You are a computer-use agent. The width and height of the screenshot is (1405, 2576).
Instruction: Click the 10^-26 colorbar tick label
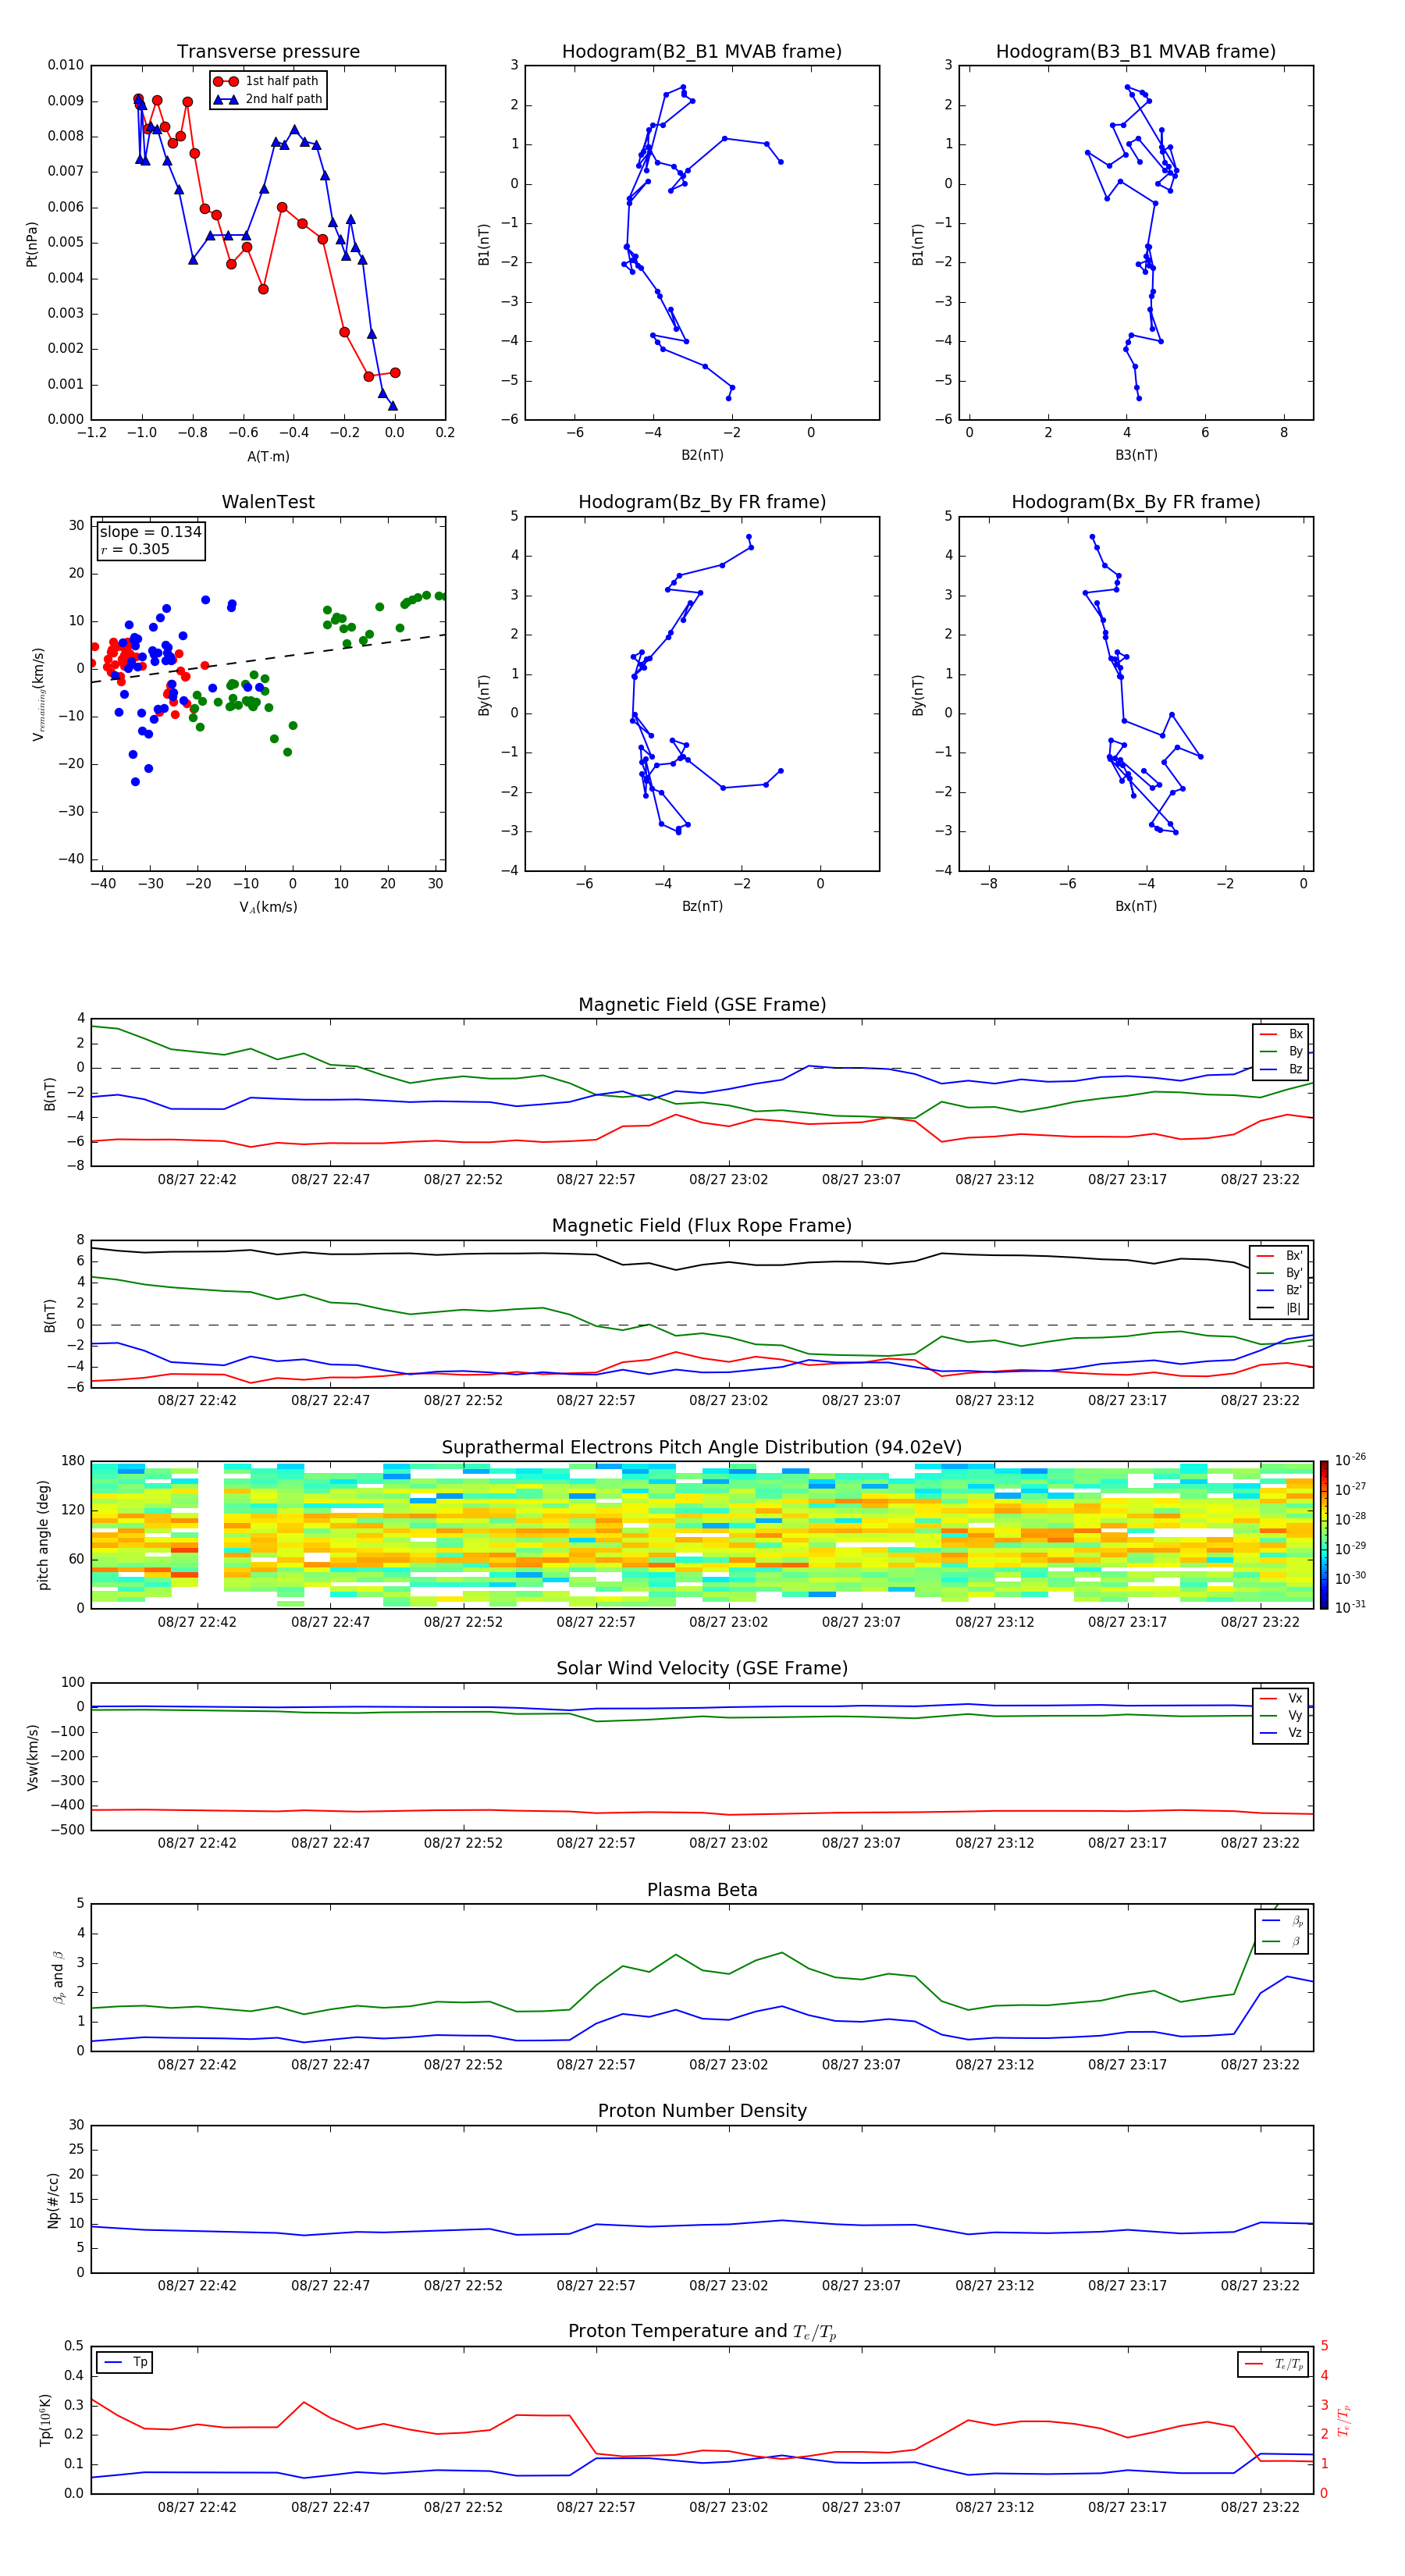tap(1350, 1460)
